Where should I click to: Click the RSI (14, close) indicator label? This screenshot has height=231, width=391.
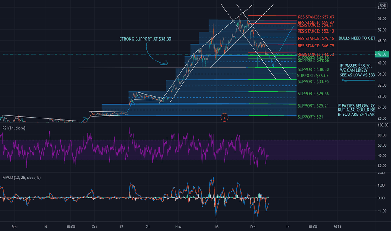(x=14, y=128)
